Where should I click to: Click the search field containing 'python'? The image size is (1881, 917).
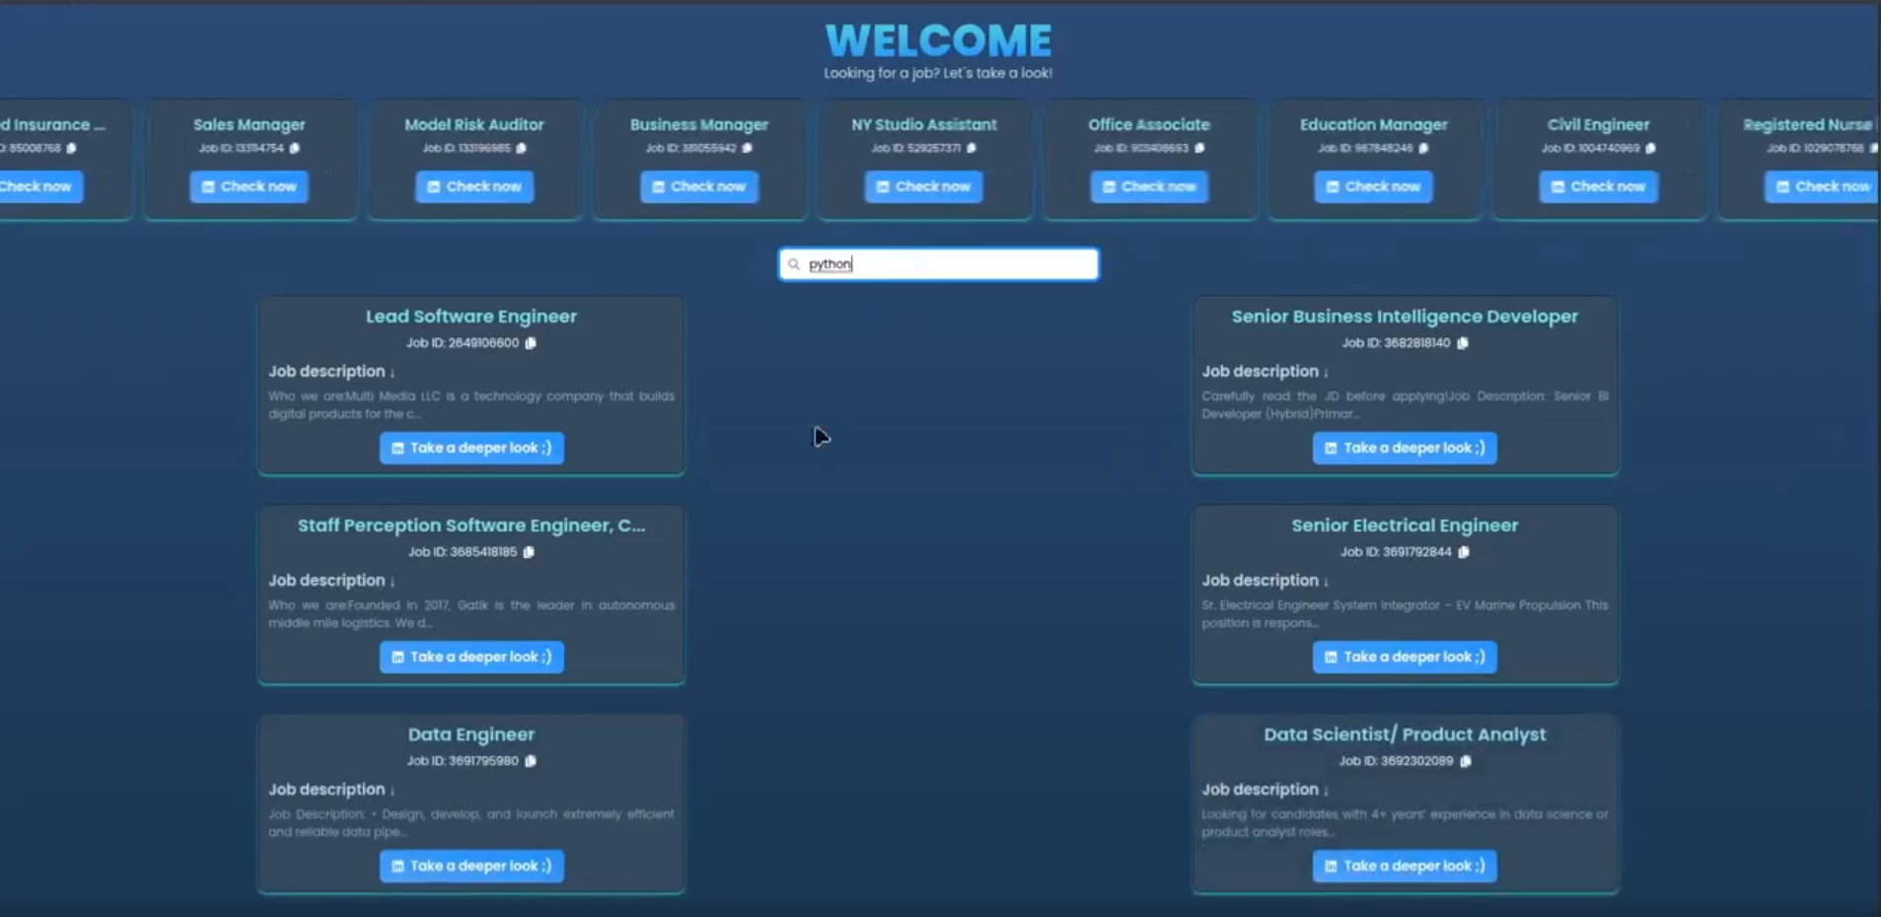[x=937, y=263]
